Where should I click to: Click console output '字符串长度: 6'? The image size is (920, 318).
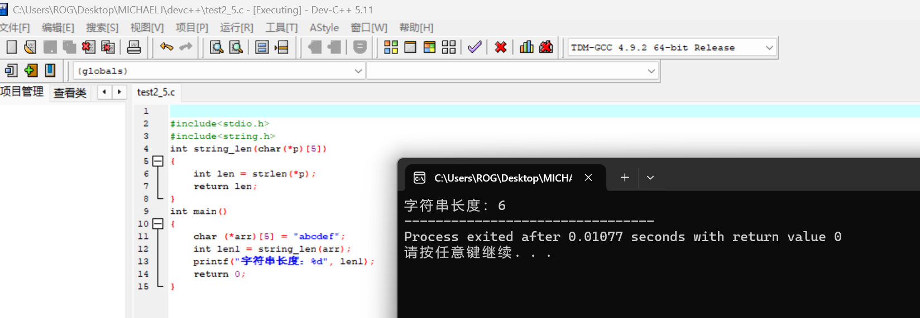pos(455,206)
